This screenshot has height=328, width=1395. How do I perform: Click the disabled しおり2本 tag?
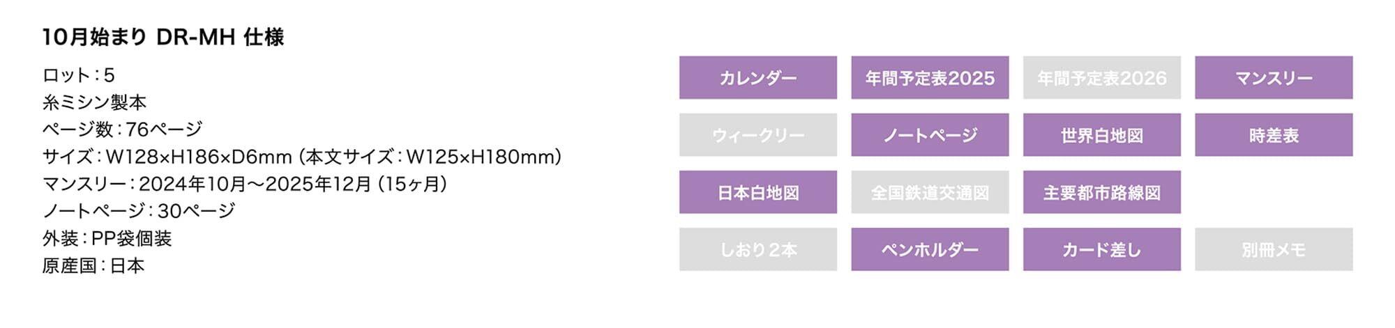click(x=757, y=249)
